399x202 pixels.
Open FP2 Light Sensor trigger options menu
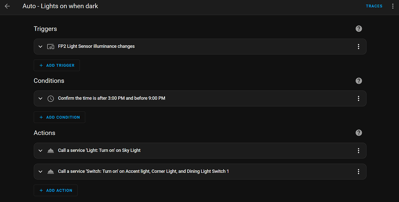pos(358,46)
